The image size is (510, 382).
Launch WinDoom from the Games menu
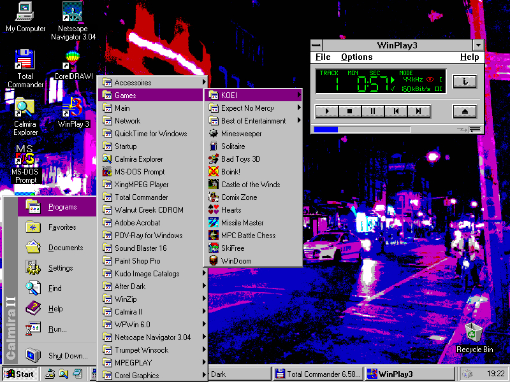click(236, 261)
